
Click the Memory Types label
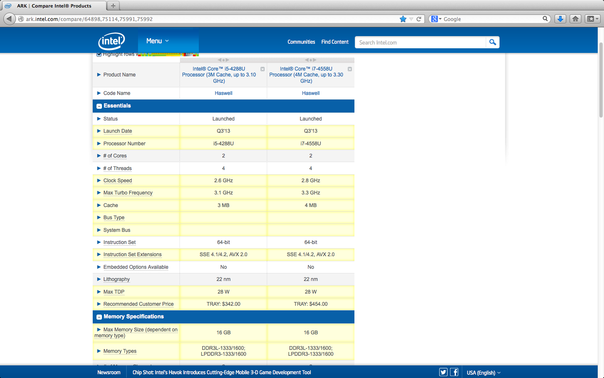click(x=120, y=351)
